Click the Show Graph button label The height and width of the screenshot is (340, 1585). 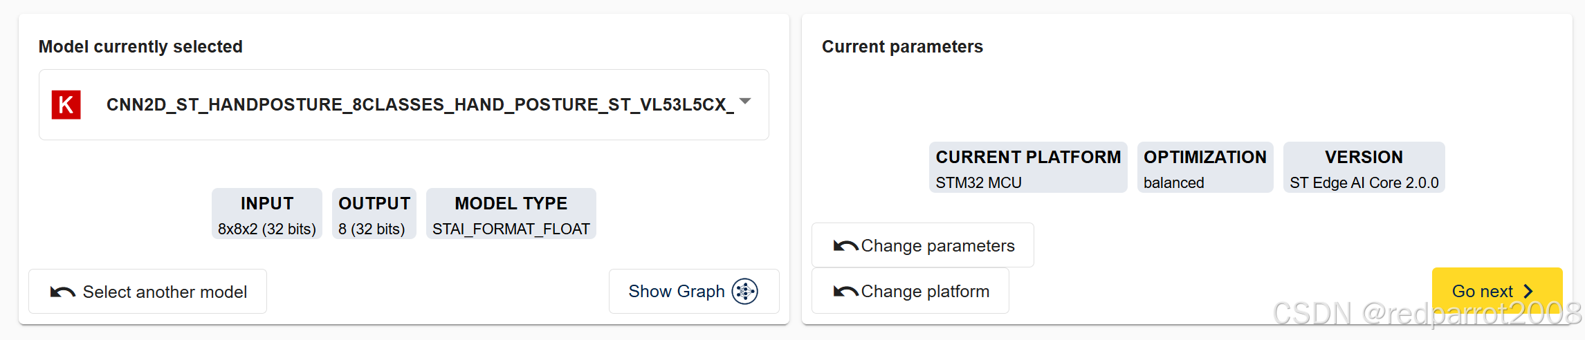click(x=677, y=292)
